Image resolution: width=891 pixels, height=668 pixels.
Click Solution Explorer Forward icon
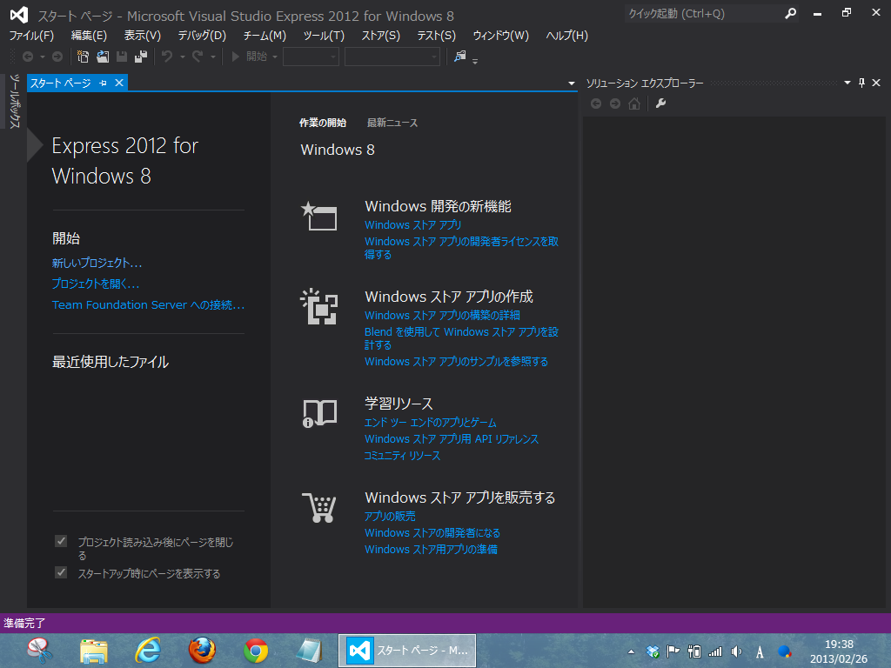615,104
